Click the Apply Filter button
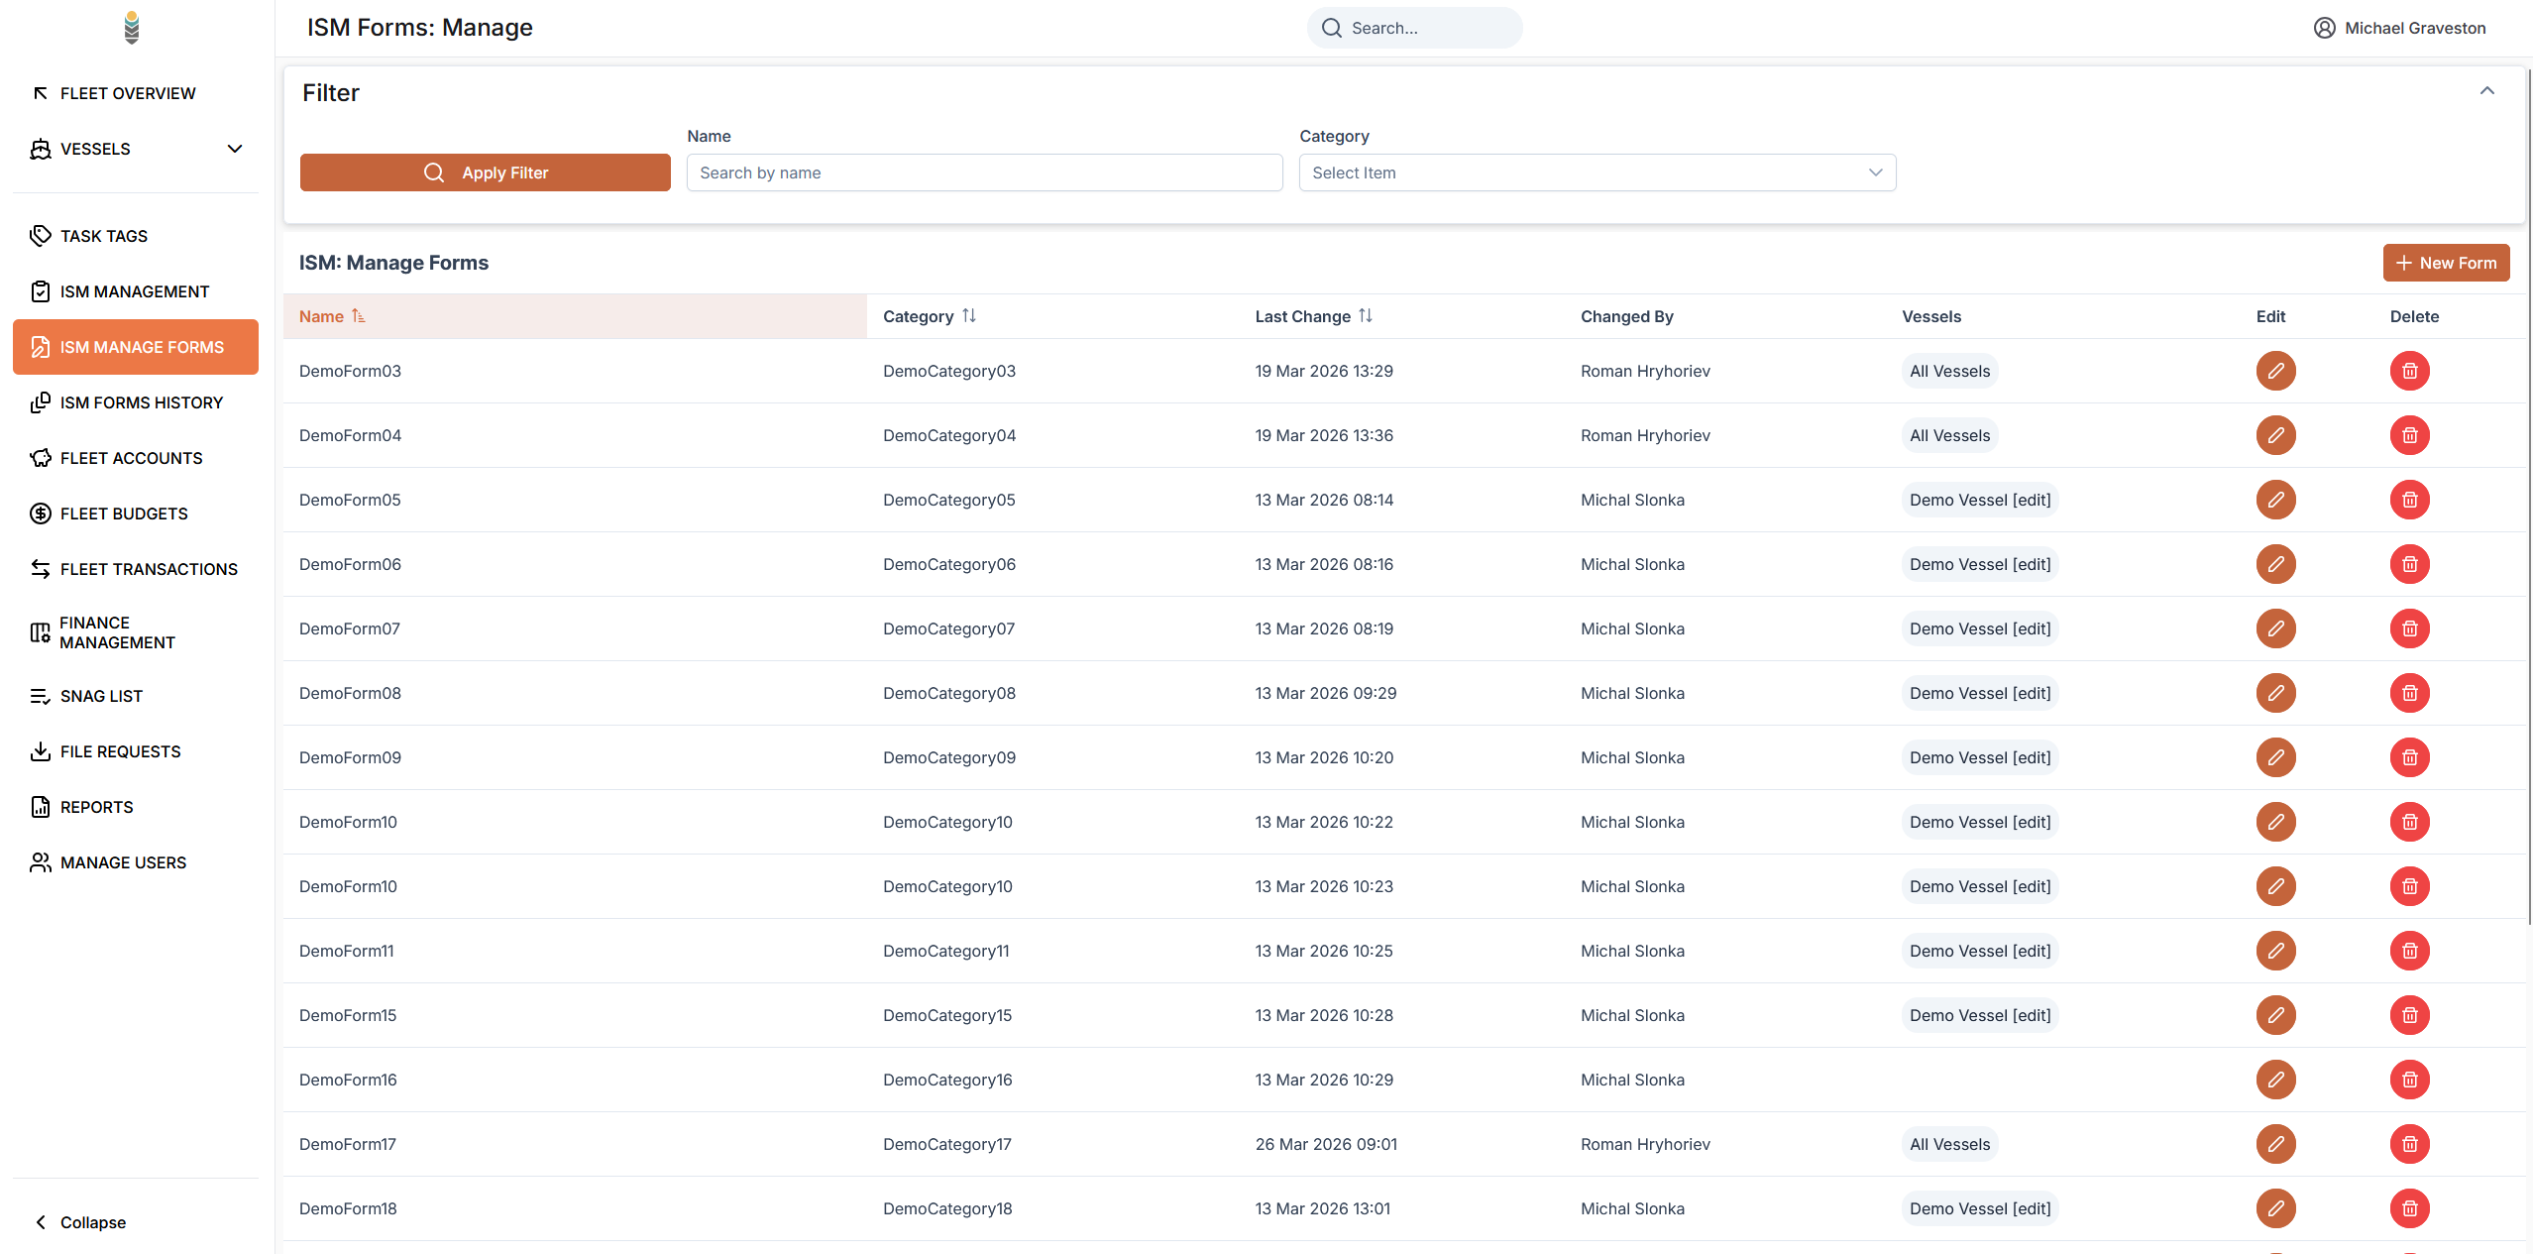Screen dimensions: 2533x1254 [x=485, y=172]
